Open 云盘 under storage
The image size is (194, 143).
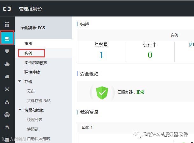31,91
